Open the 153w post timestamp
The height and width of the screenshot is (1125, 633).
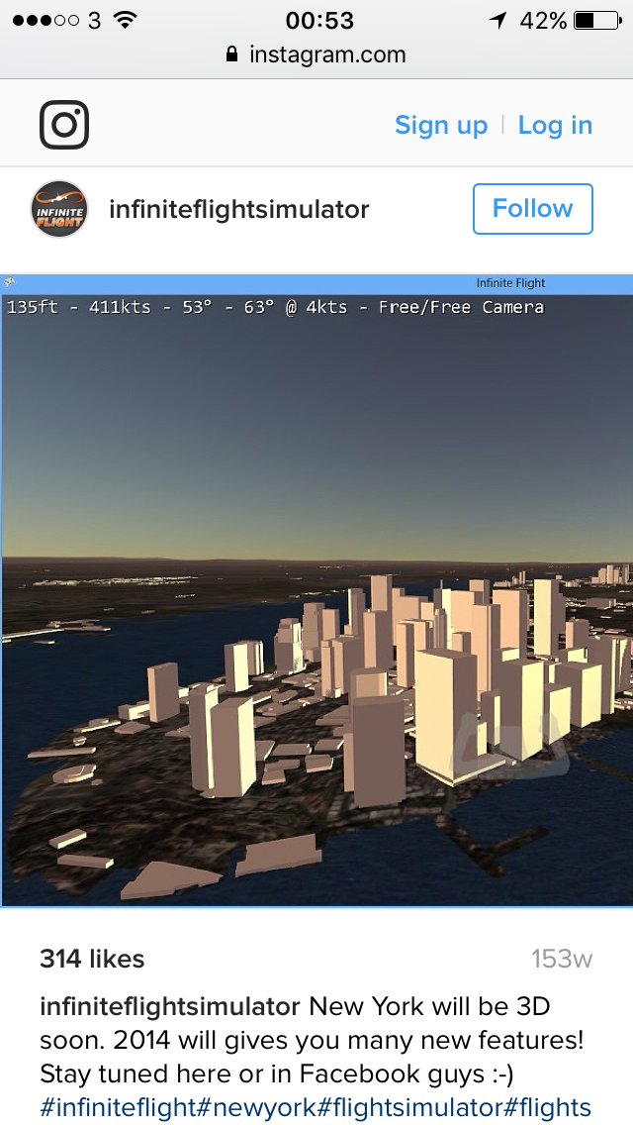562,960
